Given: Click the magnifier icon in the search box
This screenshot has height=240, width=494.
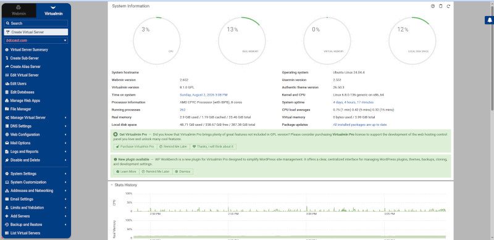Looking at the screenshot, I should (x=8, y=23).
